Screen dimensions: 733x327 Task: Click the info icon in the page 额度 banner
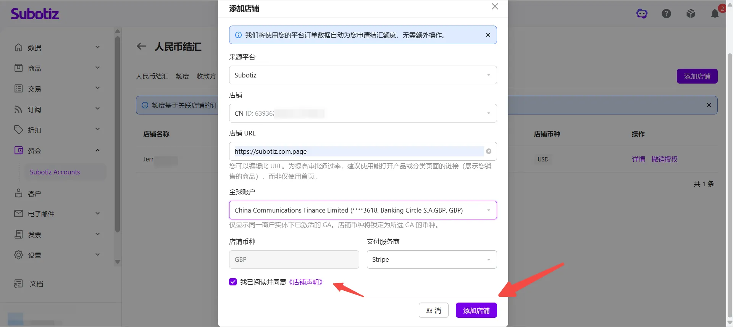[145, 105]
